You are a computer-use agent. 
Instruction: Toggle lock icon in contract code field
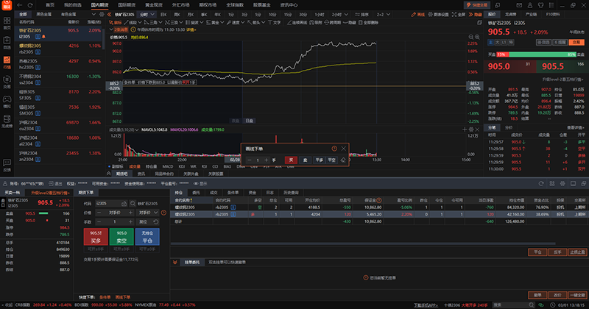[x=124, y=202]
